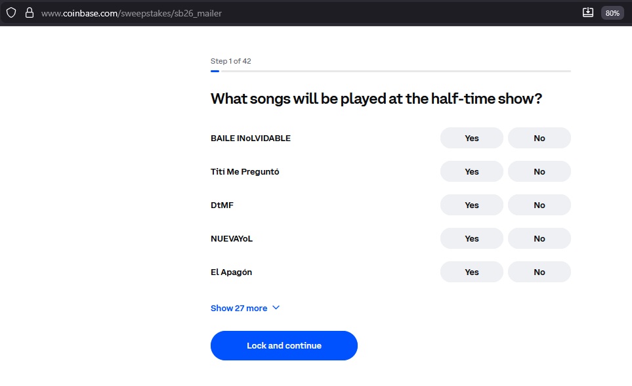Mark No for NUEVAYoL

(539, 239)
